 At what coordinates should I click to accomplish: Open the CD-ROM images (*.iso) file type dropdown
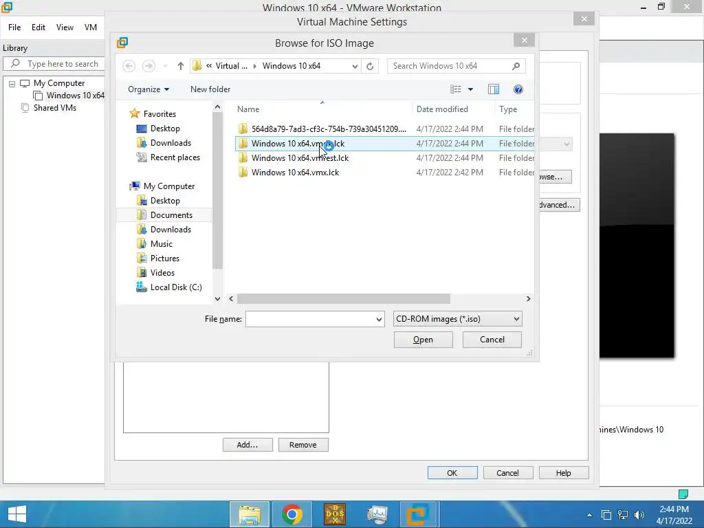click(x=457, y=319)
